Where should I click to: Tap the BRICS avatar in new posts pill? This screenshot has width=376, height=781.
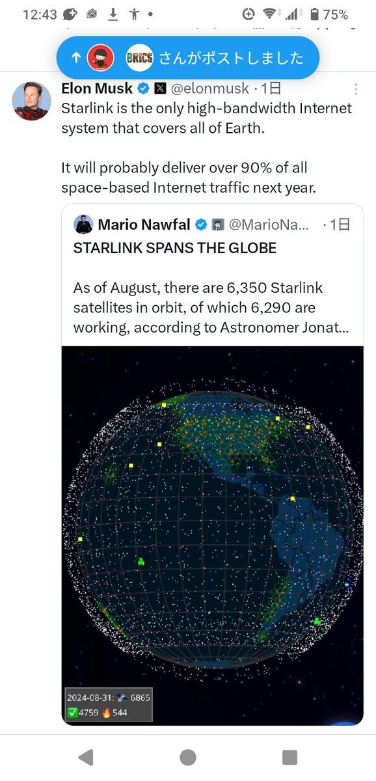point(139,58)
